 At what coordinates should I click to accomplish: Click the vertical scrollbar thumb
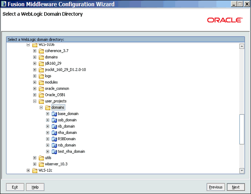(x=242, y=129)
